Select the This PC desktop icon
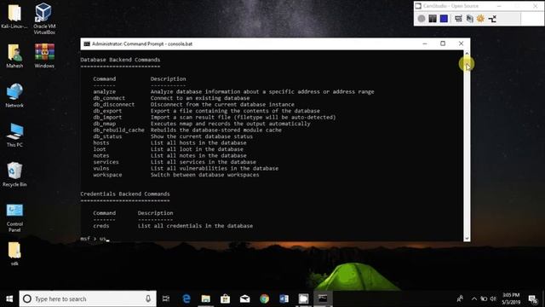The image size is (545, 307). click(x=14, y=135)
